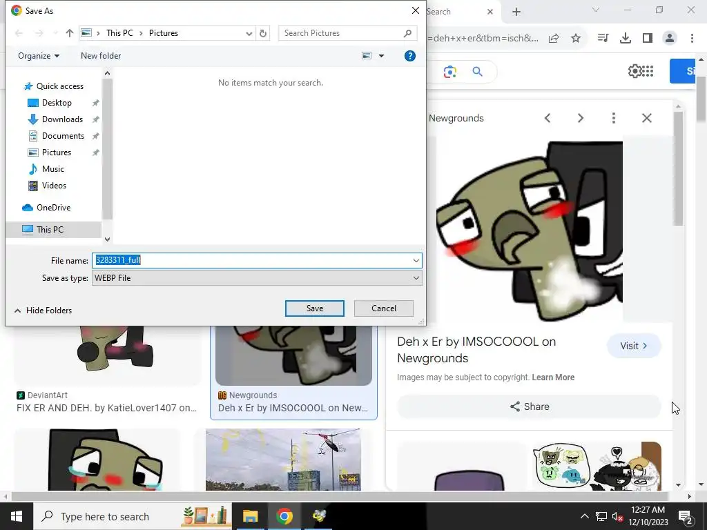
Task: Open the Windows Start menu
Action: coord(17,516)
